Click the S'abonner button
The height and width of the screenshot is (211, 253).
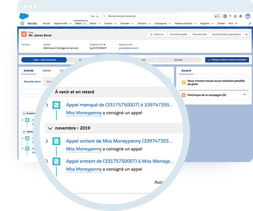157,35
